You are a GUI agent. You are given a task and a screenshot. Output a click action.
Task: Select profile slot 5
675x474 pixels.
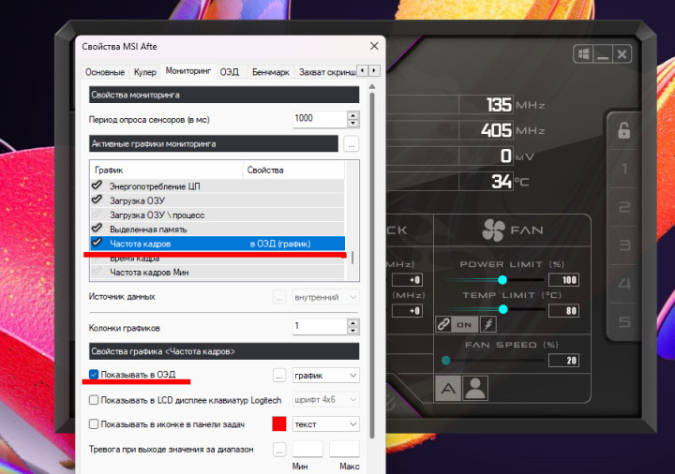coord(624,323)
